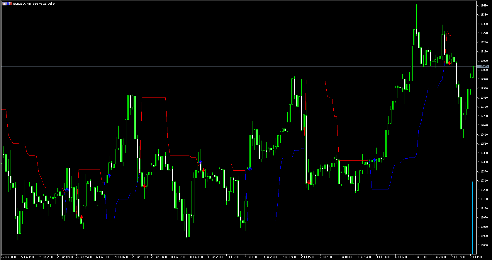Select the 6 Jul 15:00 time label
This screenshot has width=492, height=260.
[x=420, y=257]
